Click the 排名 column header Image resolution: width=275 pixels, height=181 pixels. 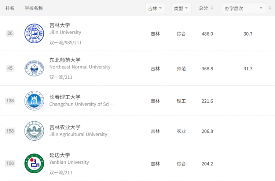click(x=10, y=8)
